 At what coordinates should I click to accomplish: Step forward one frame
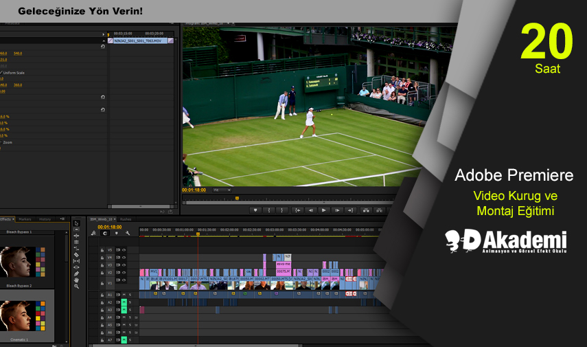[x=337, y=210]
